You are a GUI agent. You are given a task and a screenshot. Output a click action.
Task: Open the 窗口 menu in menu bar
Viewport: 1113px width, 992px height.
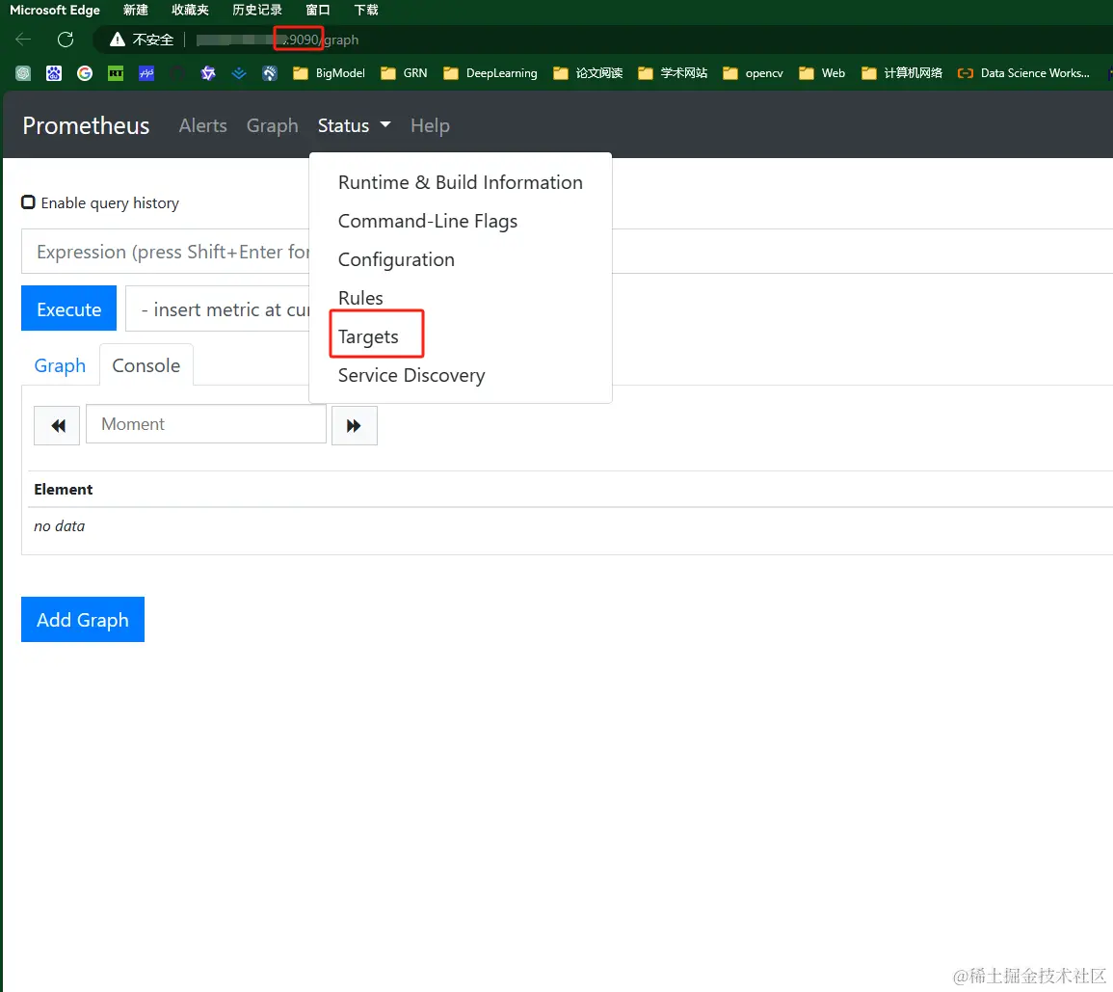(318, 10)
